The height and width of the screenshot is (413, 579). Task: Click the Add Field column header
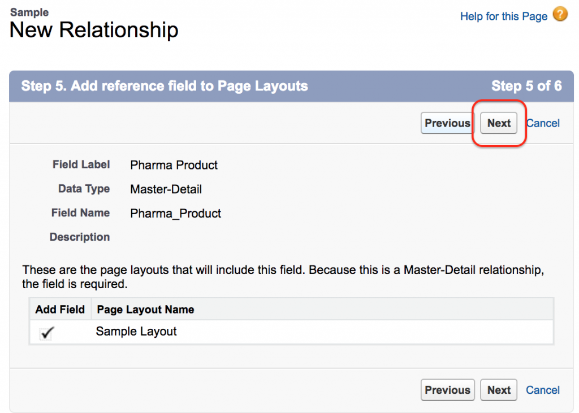point(60,310)
